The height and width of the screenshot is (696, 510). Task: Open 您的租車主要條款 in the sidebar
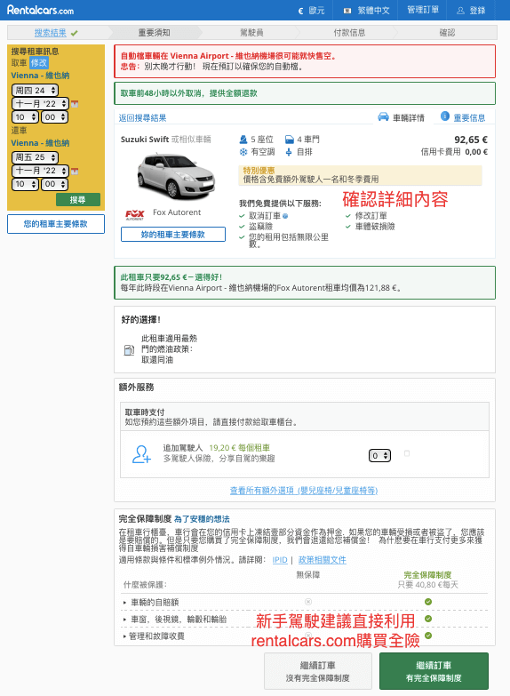pos(56,224)
